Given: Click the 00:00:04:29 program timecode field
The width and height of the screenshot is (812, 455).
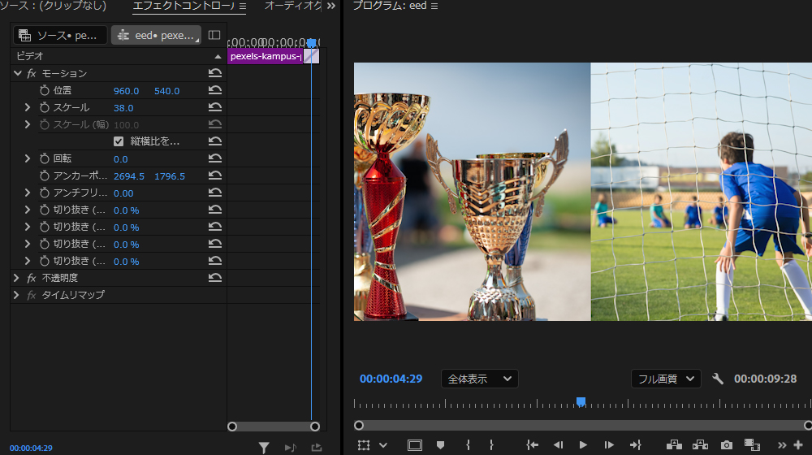Looking at the screenshot, I should (x=391, y=379).
